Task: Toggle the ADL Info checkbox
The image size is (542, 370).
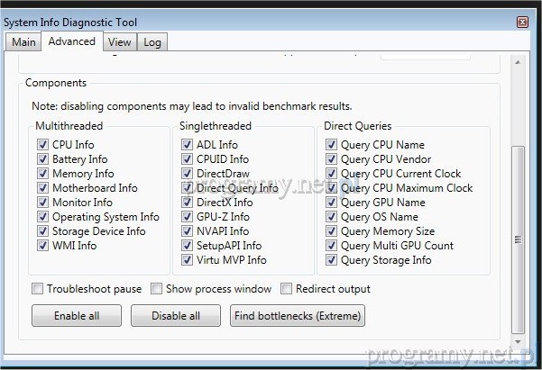Action: tap(187, 145)
